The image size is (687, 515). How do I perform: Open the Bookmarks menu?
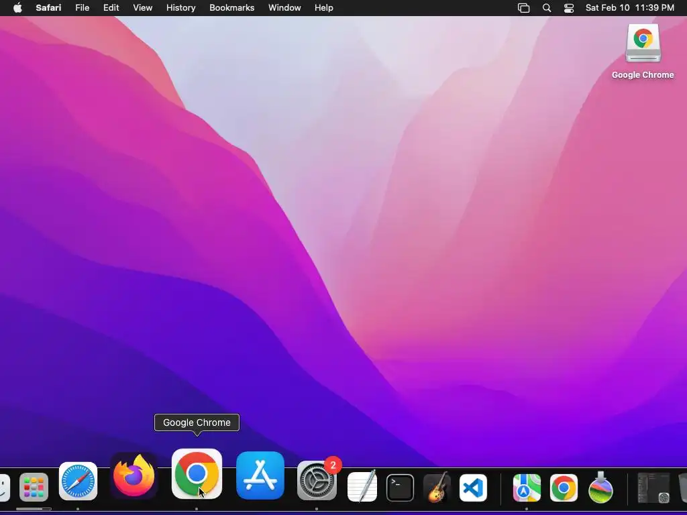[x=231, y=8]
